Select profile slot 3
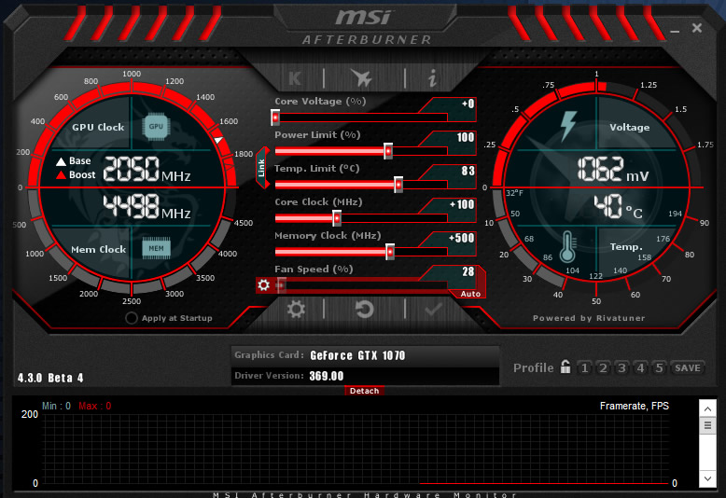Screen dimensions: 726x498 click(621, 368)
